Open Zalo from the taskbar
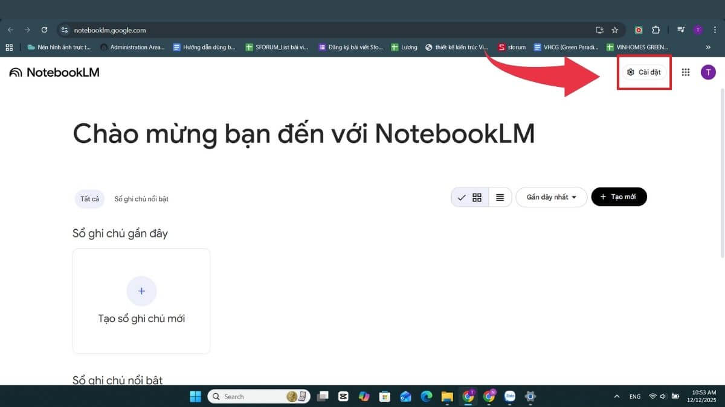The image size is (725, 407). [509, 396]
